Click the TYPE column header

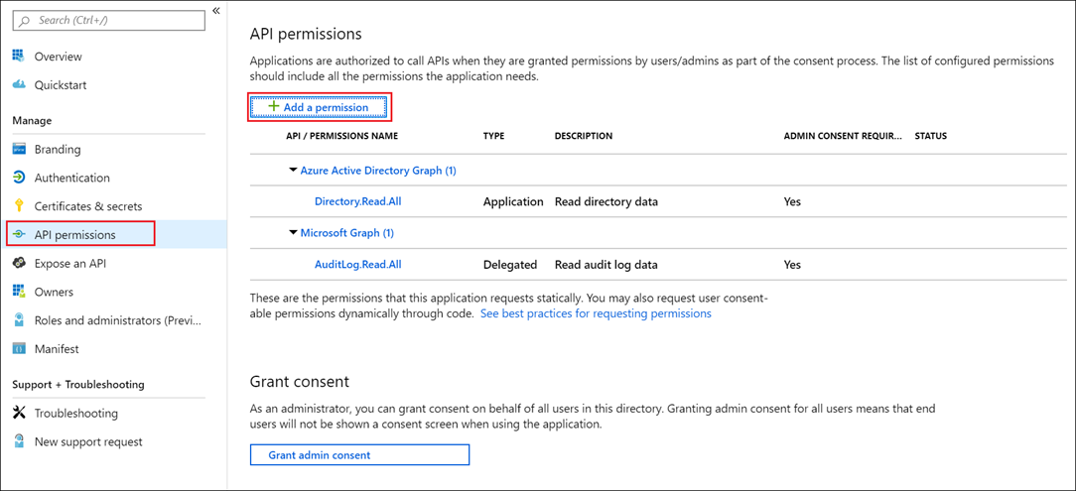point(493,136)
